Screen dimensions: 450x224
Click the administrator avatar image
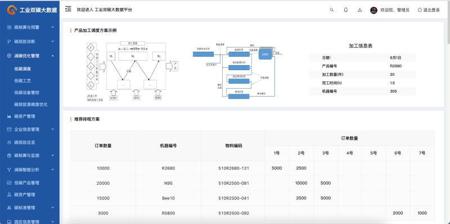[x=373, y=10]
